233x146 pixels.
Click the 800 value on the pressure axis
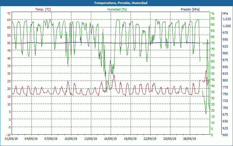pos(225,80)
